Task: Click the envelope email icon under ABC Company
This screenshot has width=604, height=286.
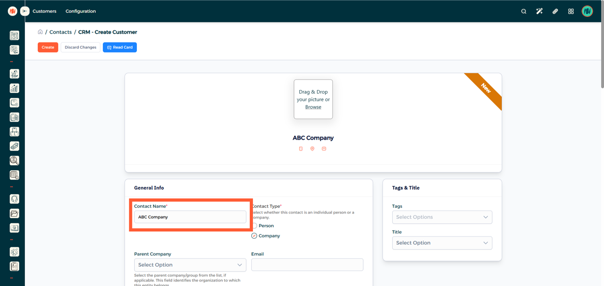Action: [324, 149]
